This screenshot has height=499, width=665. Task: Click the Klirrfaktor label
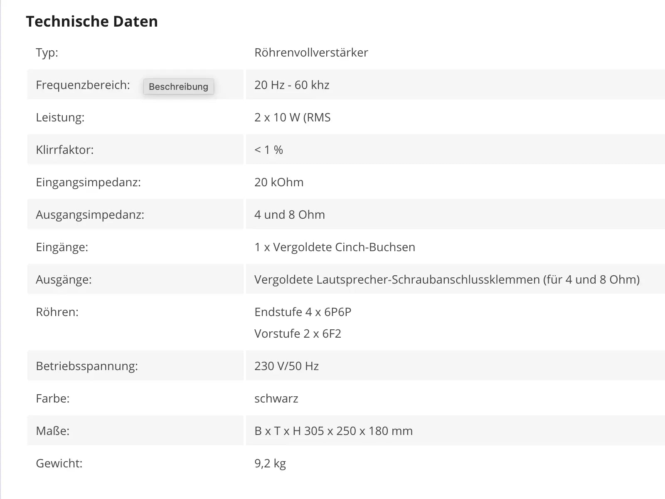pyautogui.click(x=65, y=150)
